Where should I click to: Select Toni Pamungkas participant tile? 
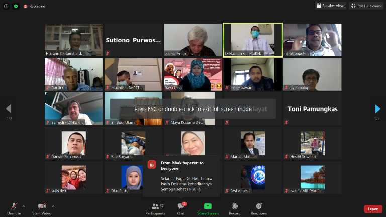point(313,108)
